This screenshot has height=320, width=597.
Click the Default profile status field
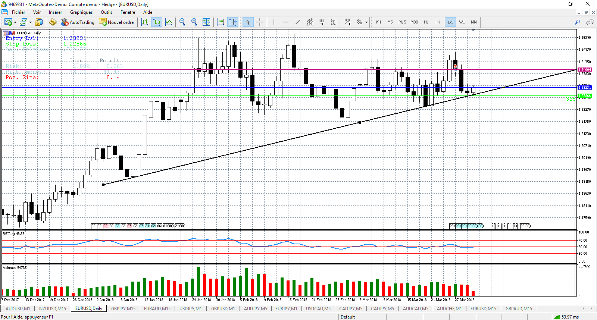point(348,317)
